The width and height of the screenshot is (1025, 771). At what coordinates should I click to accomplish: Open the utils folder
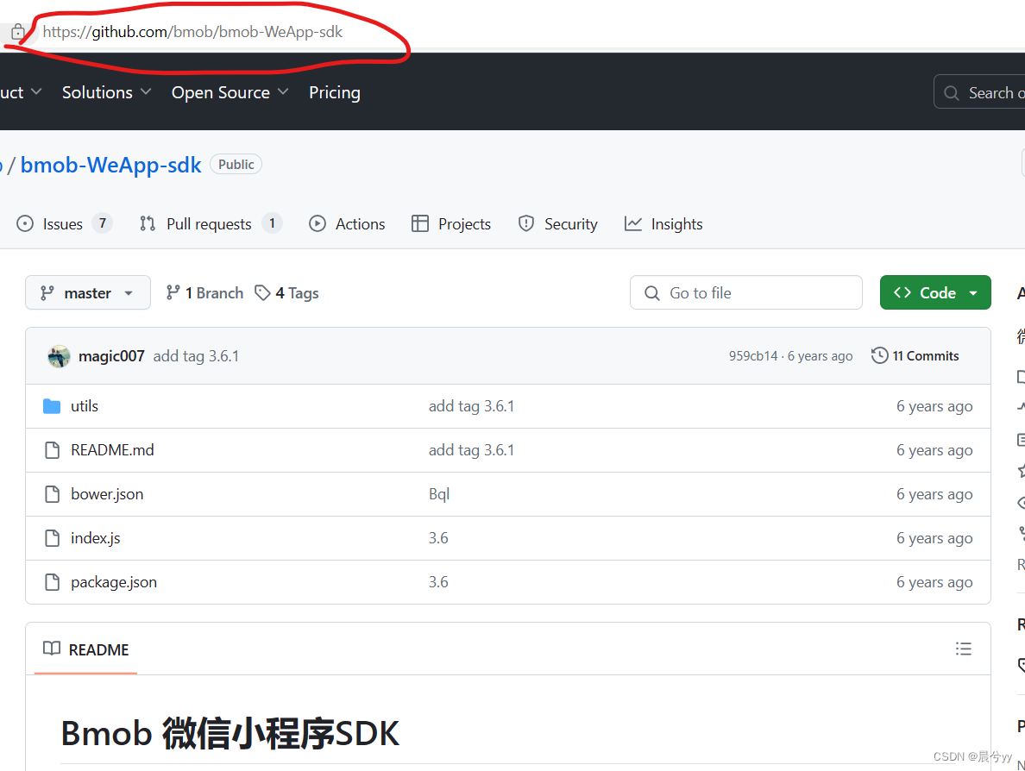(85, 406)
